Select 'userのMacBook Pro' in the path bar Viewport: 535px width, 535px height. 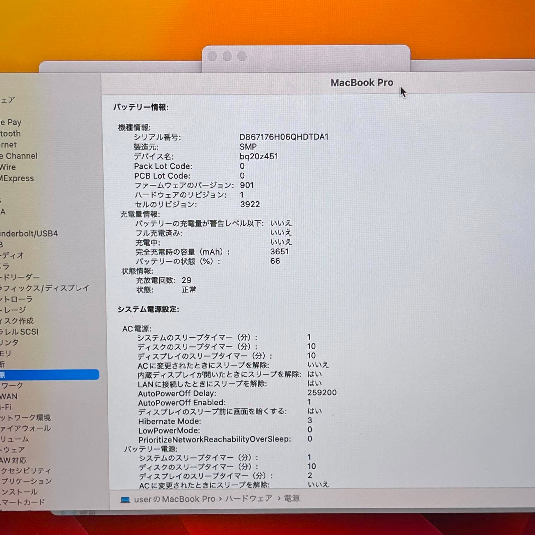[175, 499]
